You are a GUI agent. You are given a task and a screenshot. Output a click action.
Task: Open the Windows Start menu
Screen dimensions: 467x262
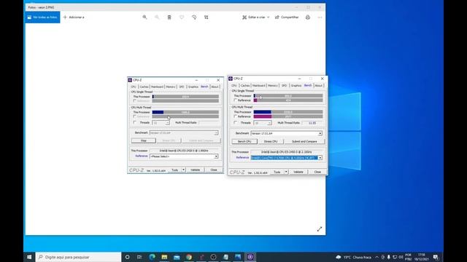29,257
